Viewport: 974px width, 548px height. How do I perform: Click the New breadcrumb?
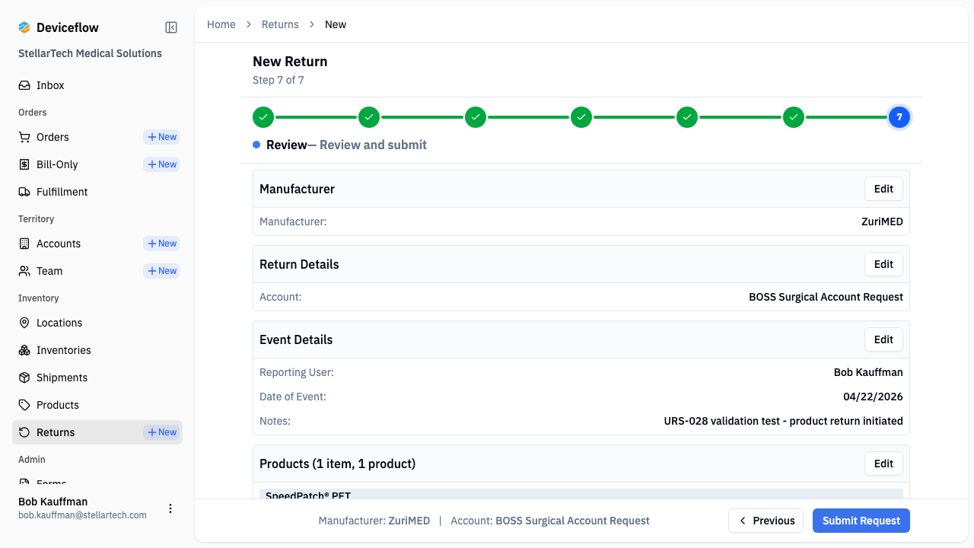click(336, 24)
